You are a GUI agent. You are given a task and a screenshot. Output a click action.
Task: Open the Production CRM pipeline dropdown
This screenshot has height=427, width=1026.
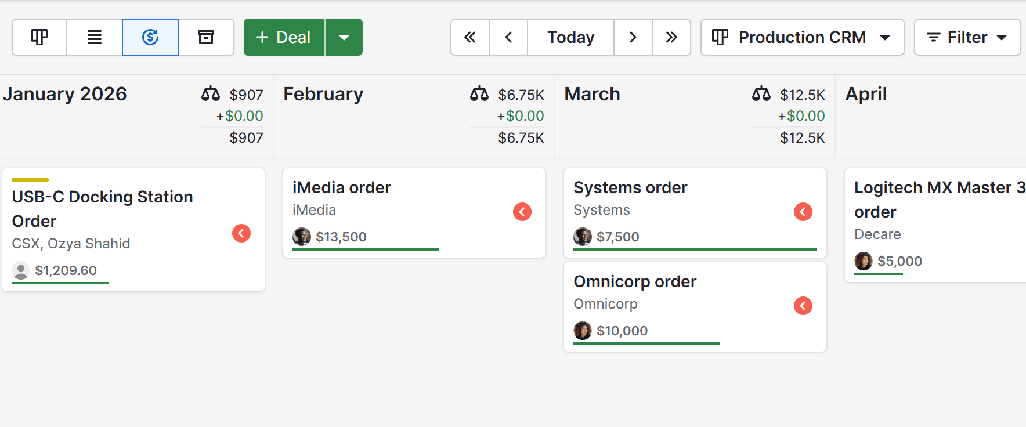[803, 37]
